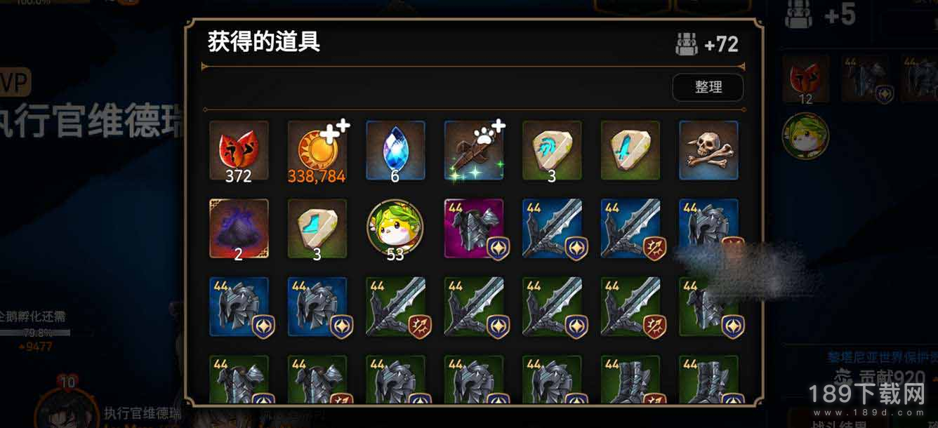The image size is (938, 428).
Task: Select the blue crystal gem item
Action: (x=395, y=151)
